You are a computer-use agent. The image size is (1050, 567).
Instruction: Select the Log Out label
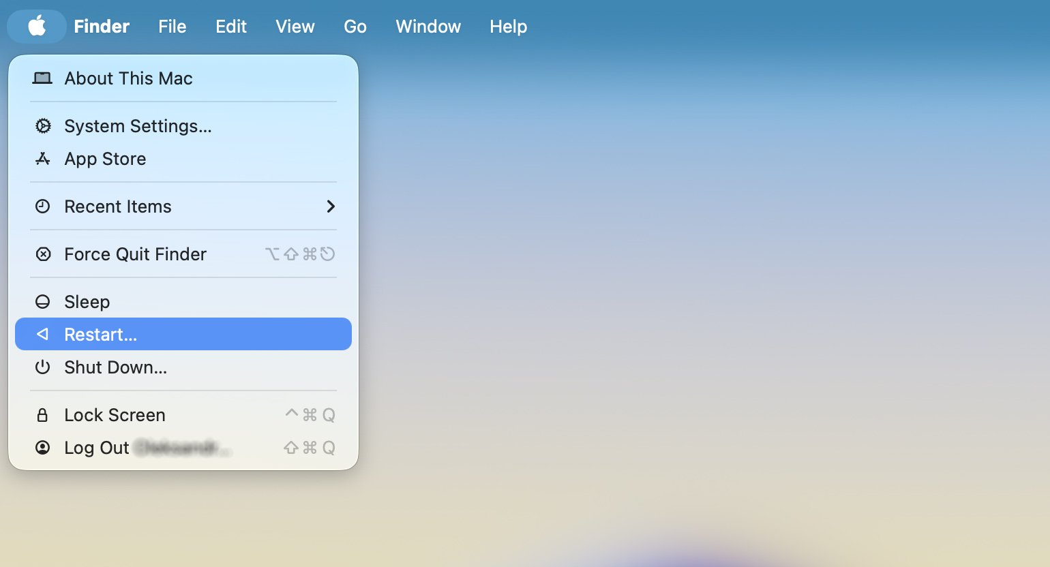(97, 448)
